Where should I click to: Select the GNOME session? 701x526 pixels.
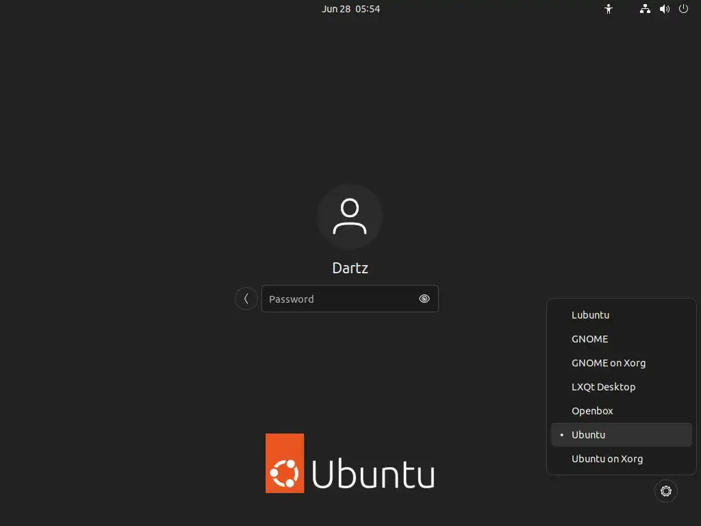[622, 339]
